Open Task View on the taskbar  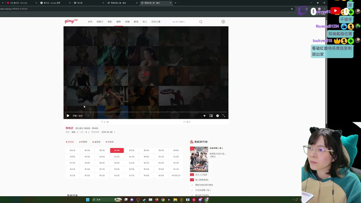[x=126, y=200]
